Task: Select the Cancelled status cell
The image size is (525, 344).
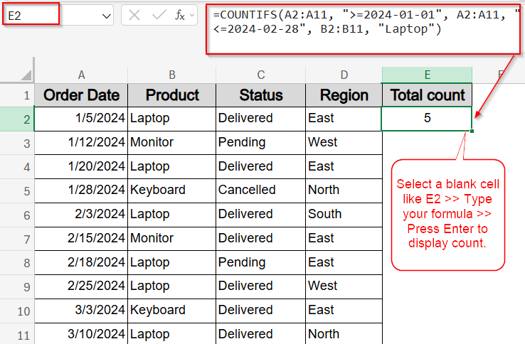Action: [x=261, y=190]
